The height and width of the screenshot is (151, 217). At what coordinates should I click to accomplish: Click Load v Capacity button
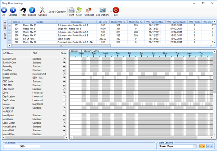pyautogui.click(x=57, y=11)
